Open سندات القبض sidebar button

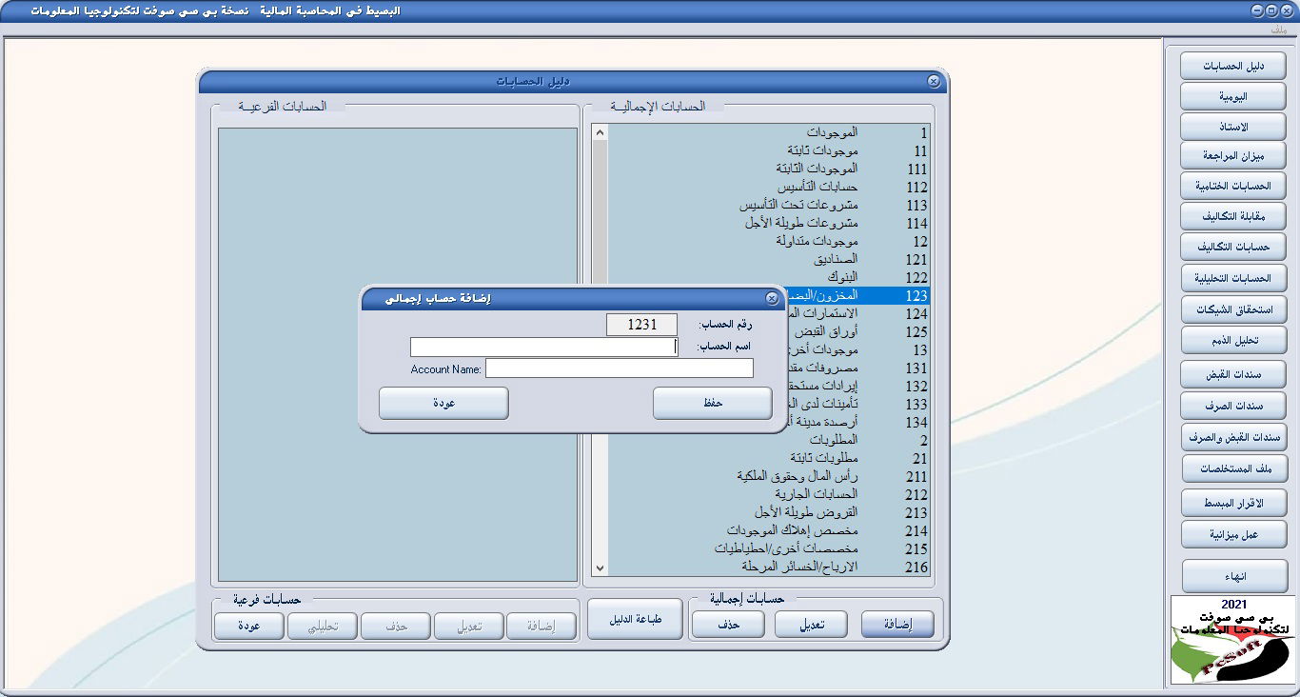click(x=1233, y=374)
